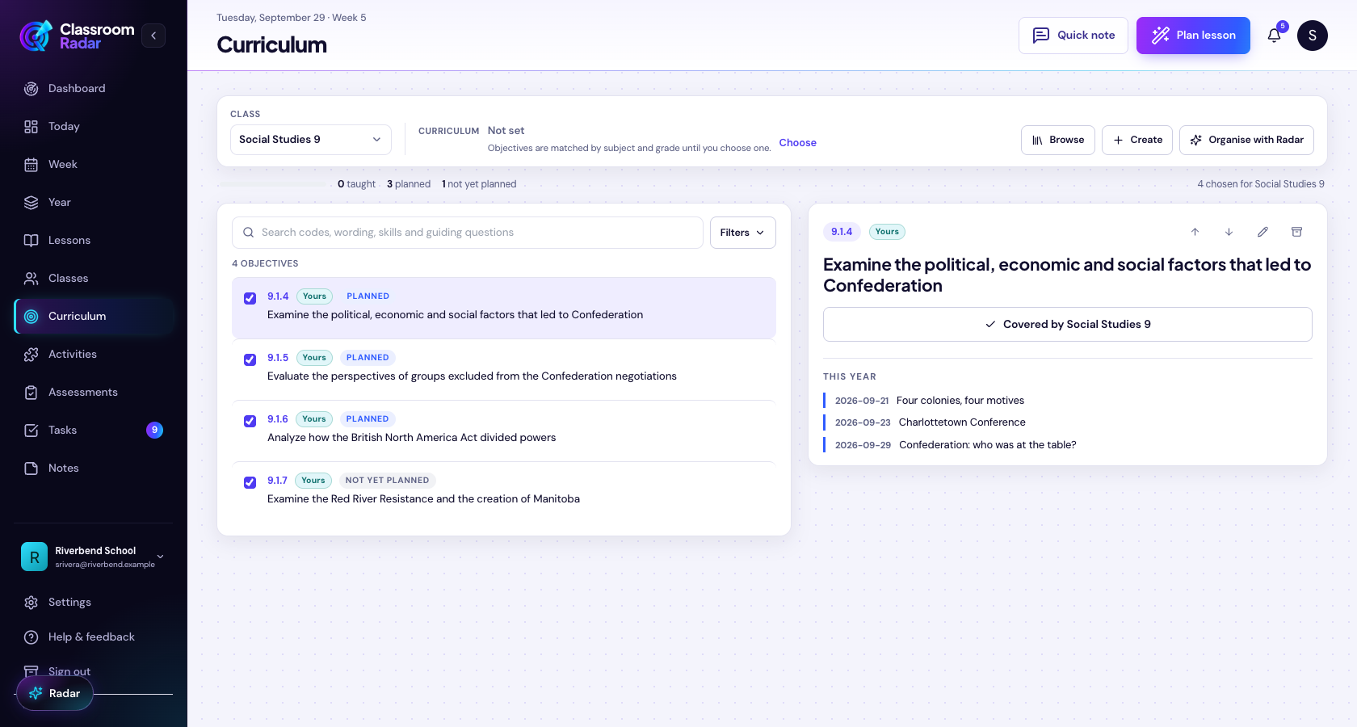Uncheck objective 9.1.5 checkbox
1357x727 pixels.
[x=250, y=359]
